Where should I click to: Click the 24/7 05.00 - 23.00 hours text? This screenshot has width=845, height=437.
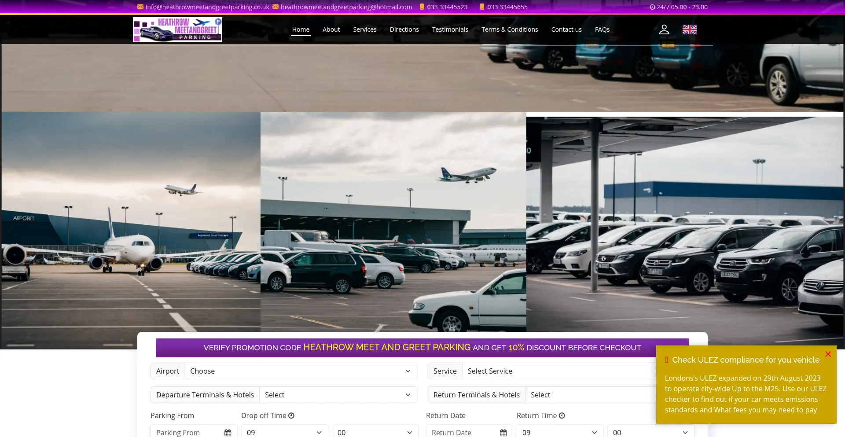(682, 7)
